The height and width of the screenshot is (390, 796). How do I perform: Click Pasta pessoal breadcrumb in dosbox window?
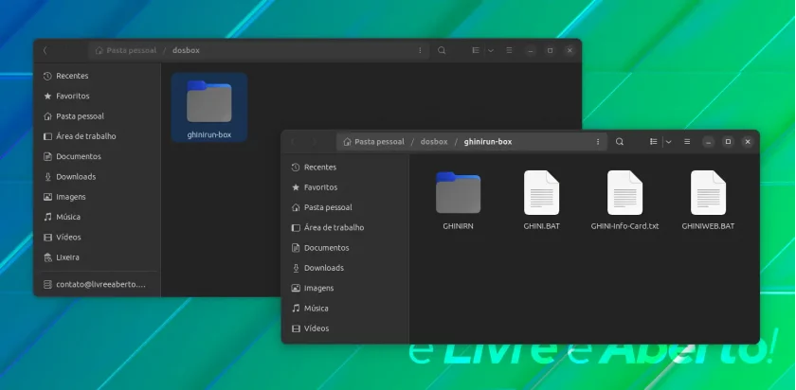[125, 51]
